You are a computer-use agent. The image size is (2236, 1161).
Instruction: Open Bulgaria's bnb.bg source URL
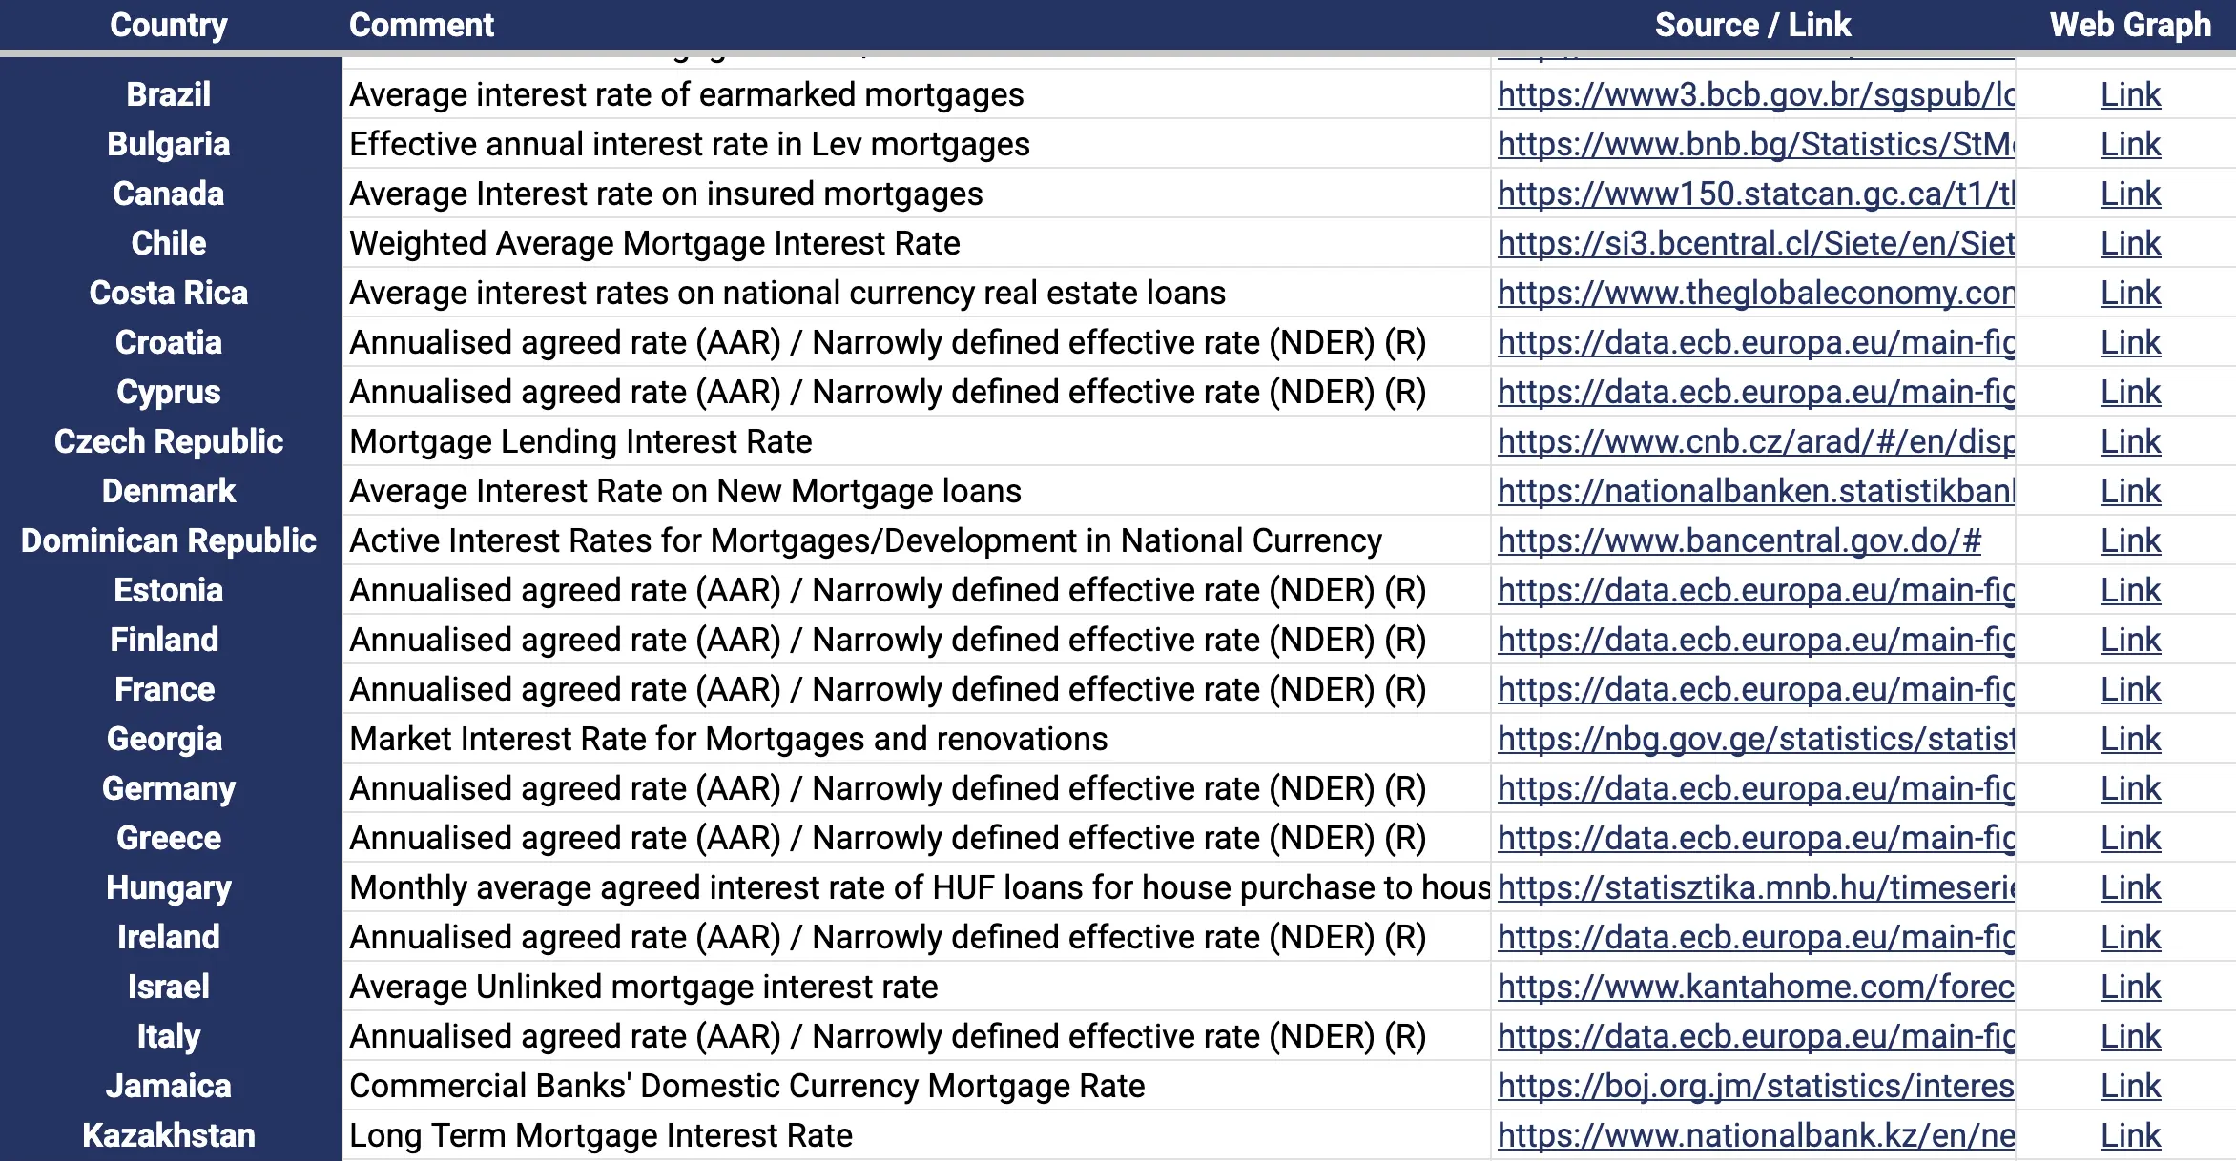tap(1751, 144)
